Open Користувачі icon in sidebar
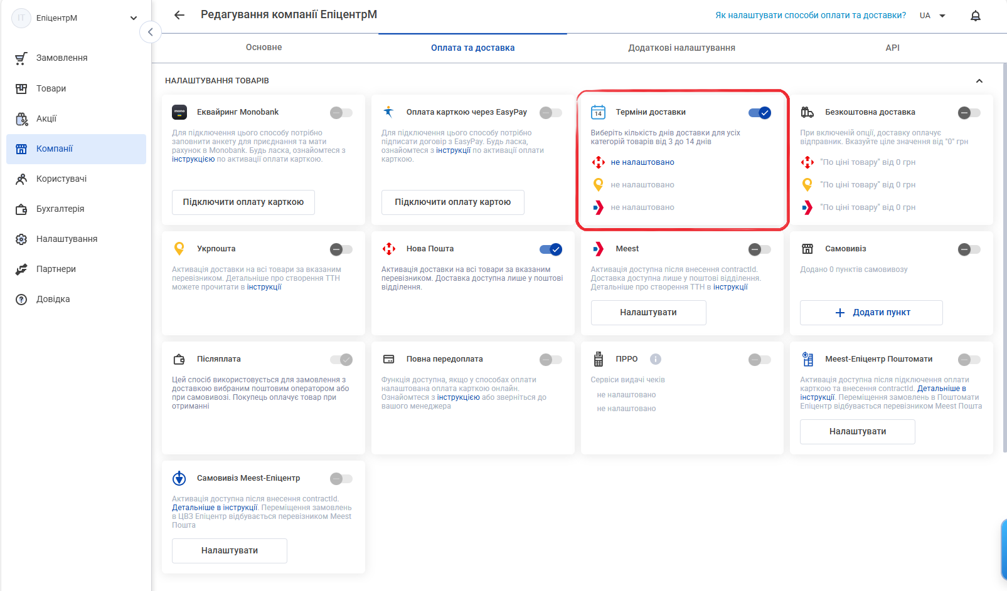1007x591 pixels. (x=21, y=179)
